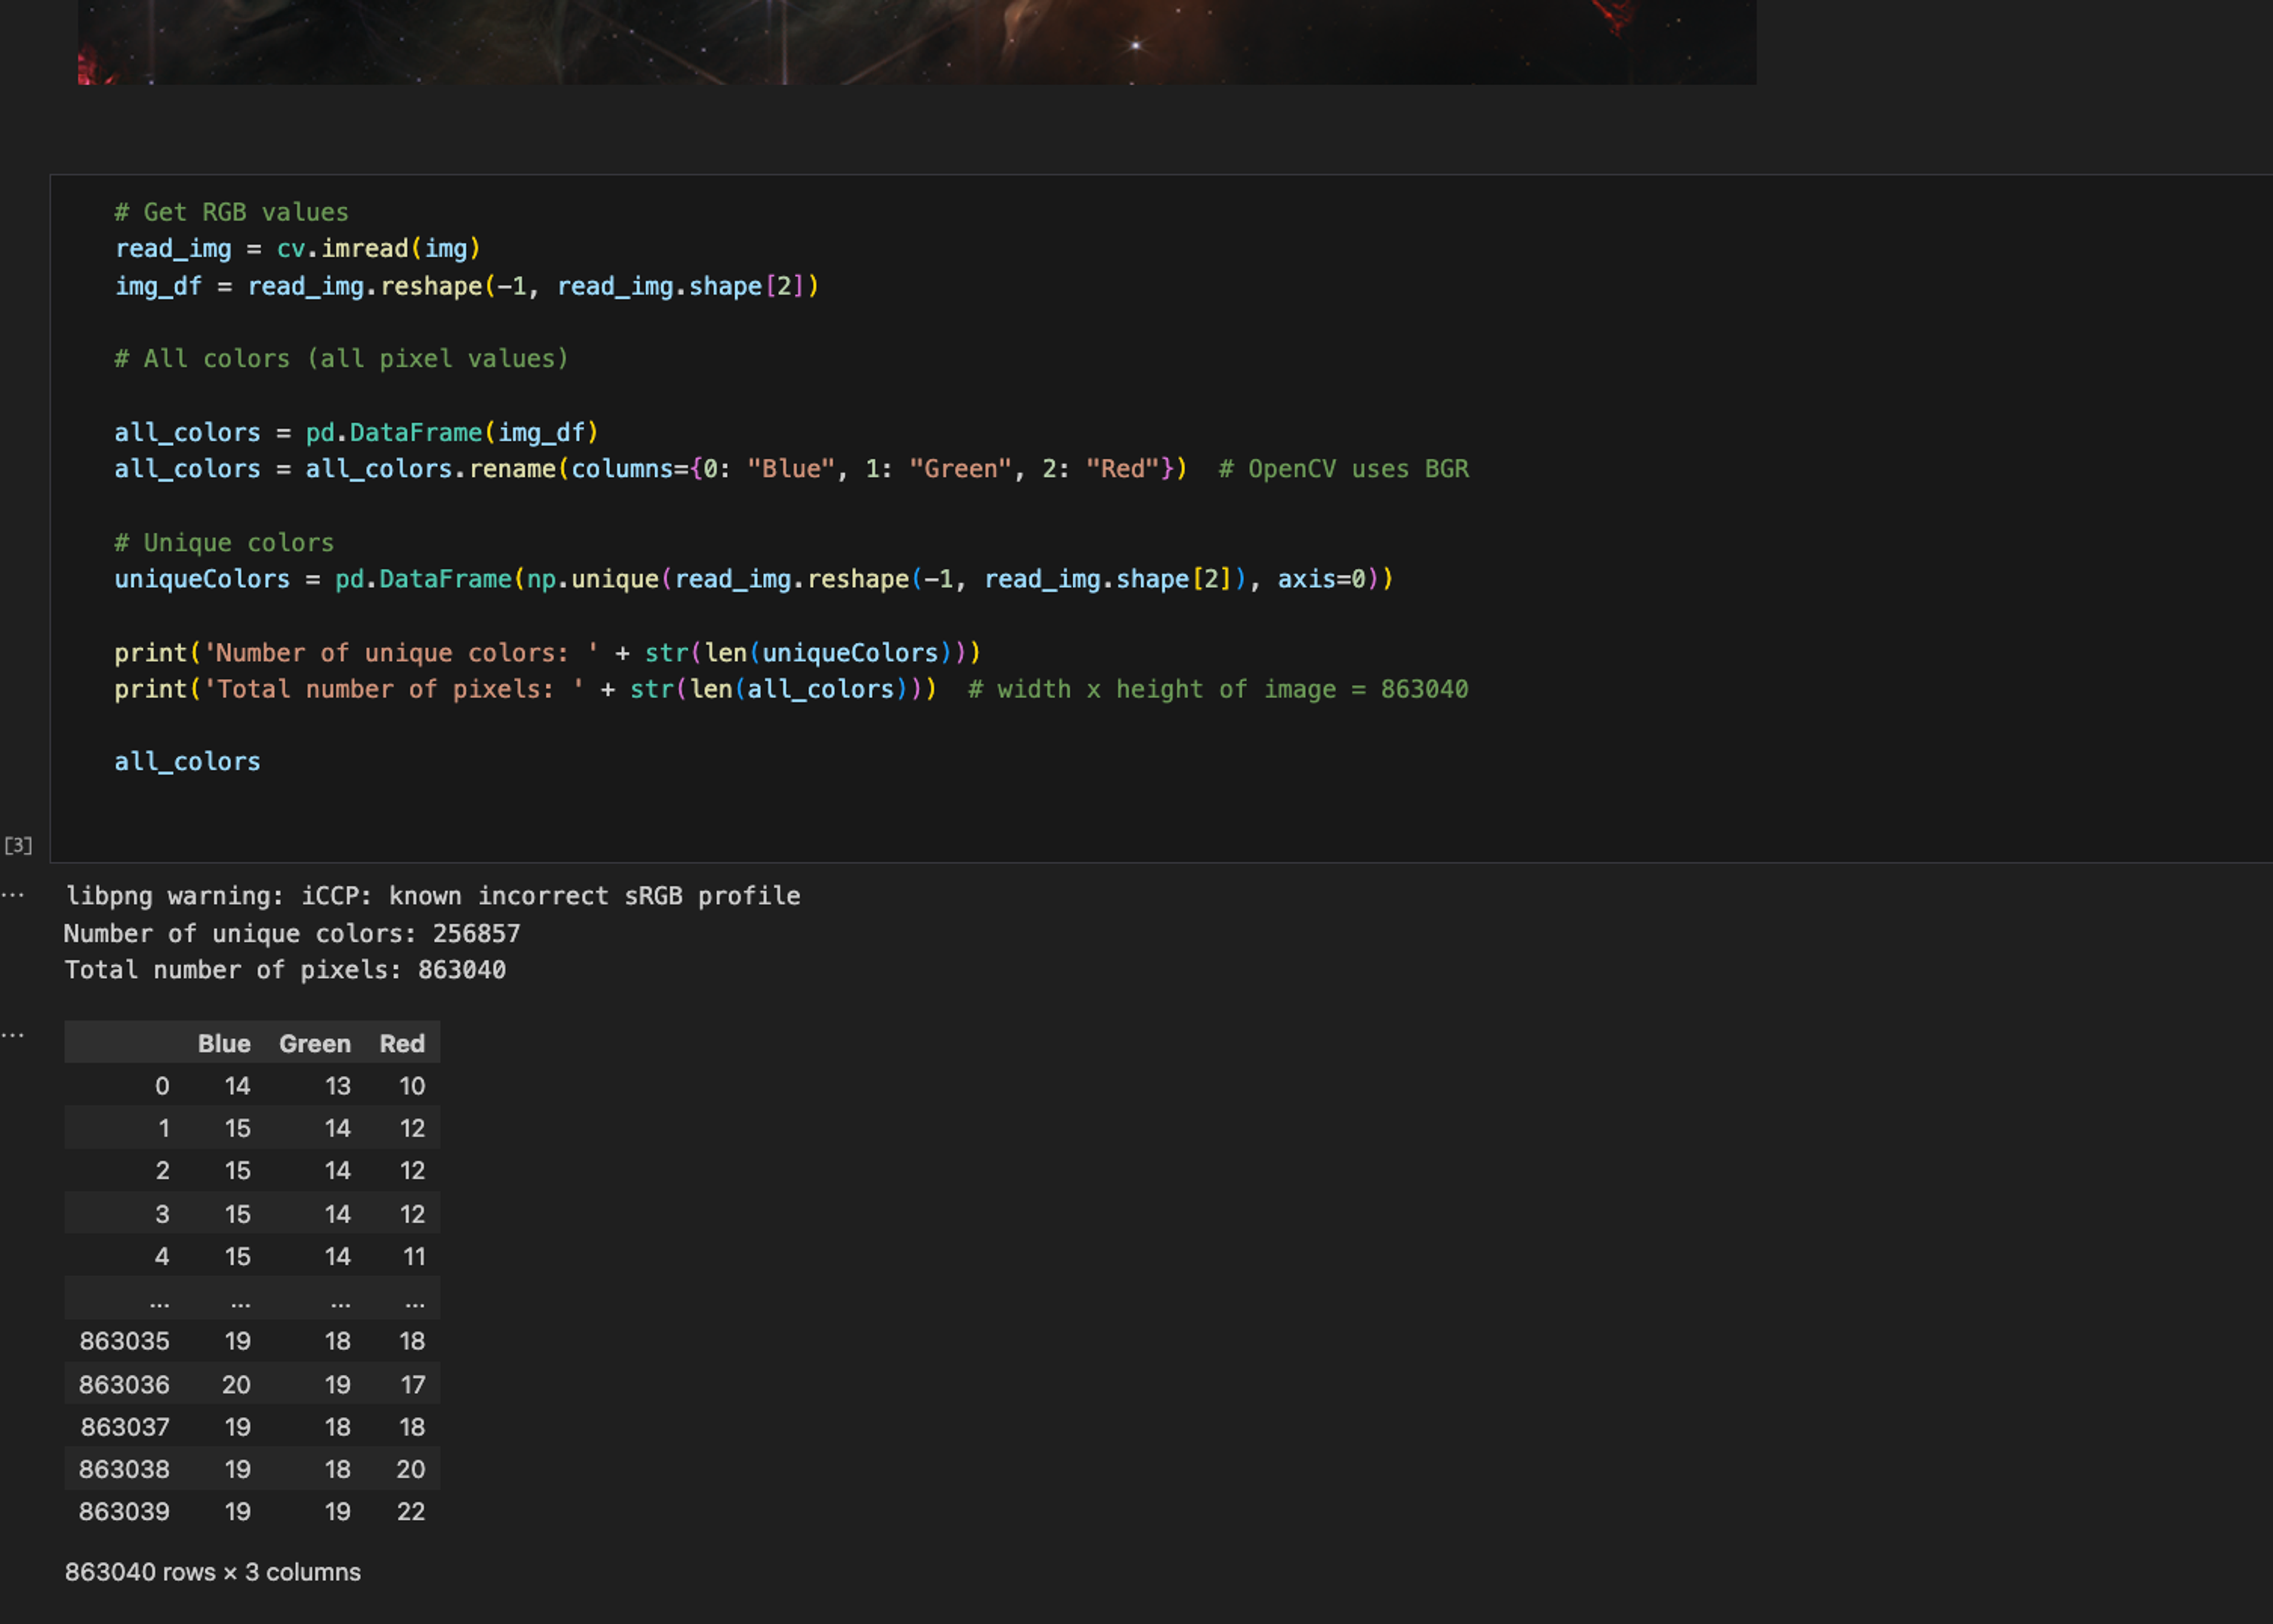Screen dimensions: 2273x1624
Task: Click the nebula image output above the cell
Action: click(x=916, y=42)
